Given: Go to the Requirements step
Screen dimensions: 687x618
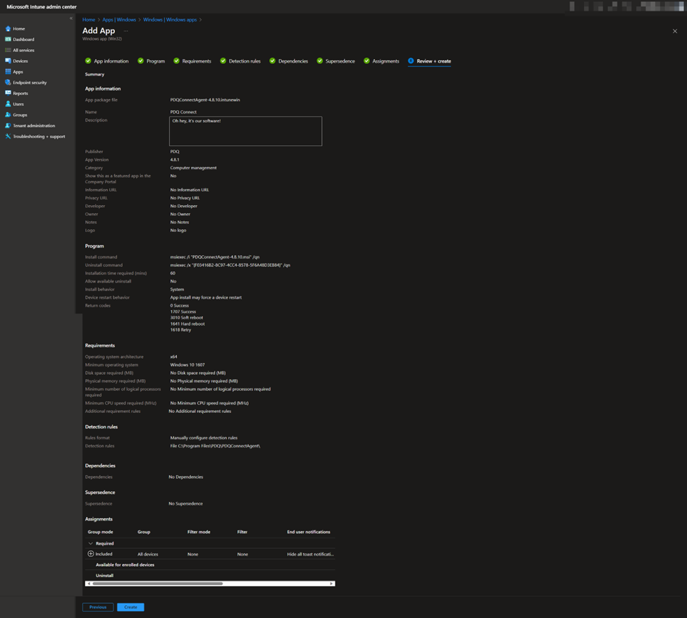Looking at the screenshot, I should coord(192,61).
